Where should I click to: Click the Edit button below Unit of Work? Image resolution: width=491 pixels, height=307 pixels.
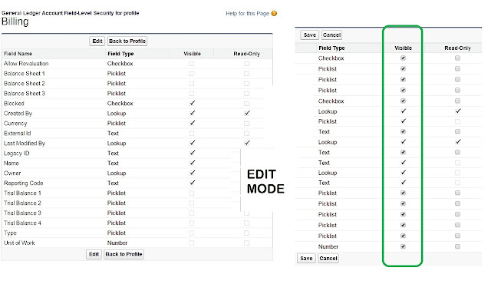(94, 254)
